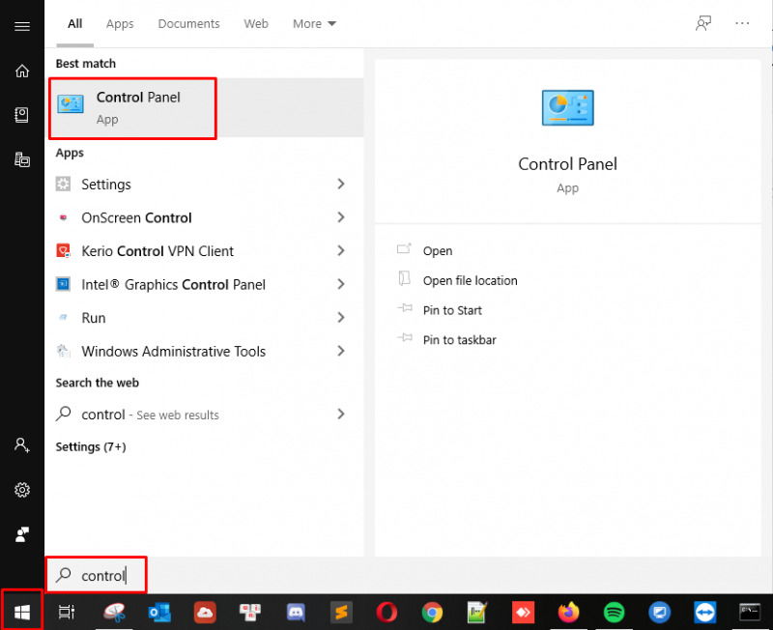Select Task View in the taskbar
The width and height of the screenshot is (773, 630).
click(x=66, y=613)
